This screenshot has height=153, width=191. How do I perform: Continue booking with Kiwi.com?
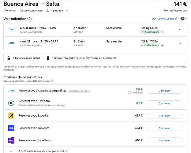[x=164, y=103]
